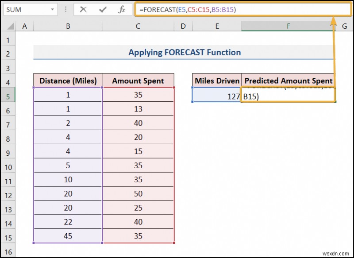
Task: Cancel the formula using the X icon
Action: click(x=83, y=9)
